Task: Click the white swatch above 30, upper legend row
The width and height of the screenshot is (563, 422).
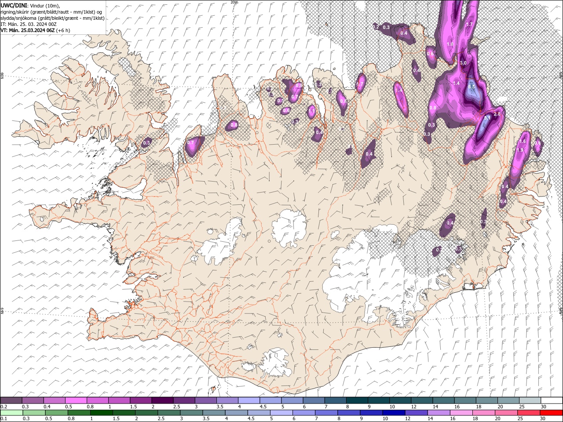Action: 552,400
